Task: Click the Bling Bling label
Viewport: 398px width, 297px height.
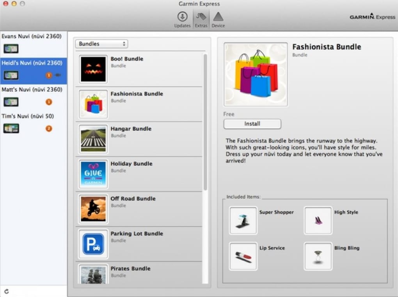Action: click(x=347, y=248)
